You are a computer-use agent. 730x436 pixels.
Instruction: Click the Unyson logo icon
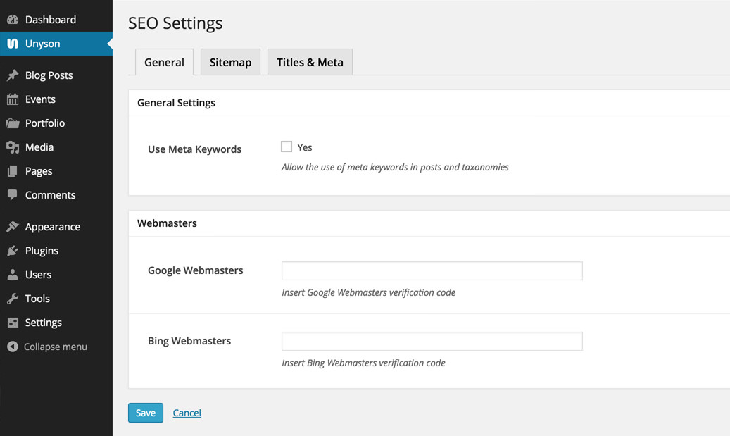click(13, 44)
